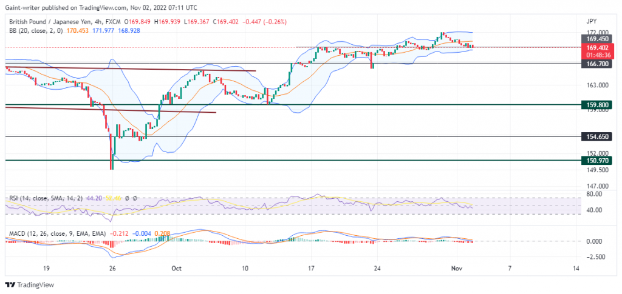Click the JPY currency label on price axis
The height and width of the screenshot is (294, 622).
click(591, 21)
